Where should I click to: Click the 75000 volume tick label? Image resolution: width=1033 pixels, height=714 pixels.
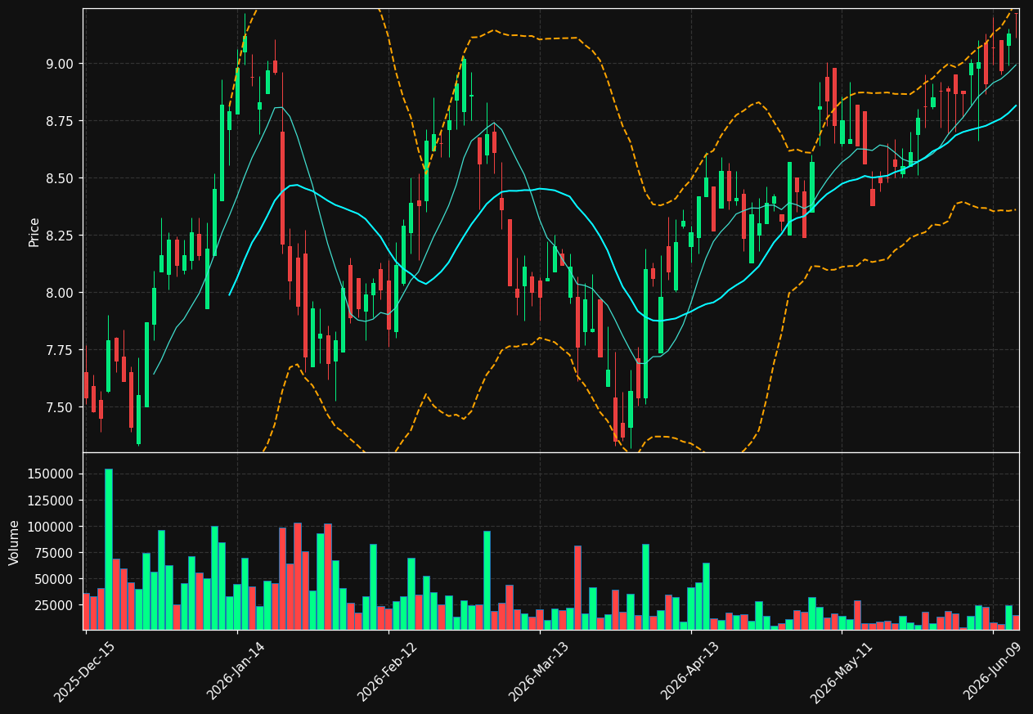pyautogui.click(x=55, y=553)
